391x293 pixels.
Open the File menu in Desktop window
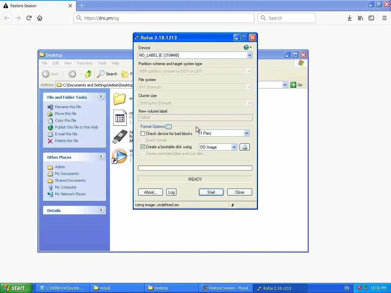tap(44, 63)
